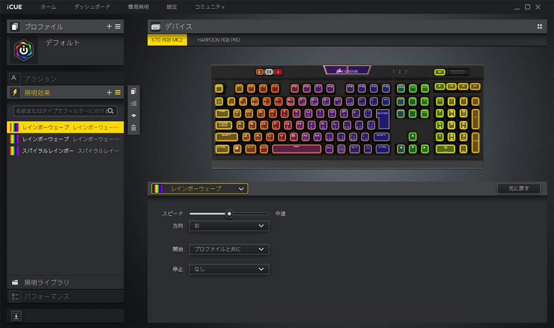Screen dimensions: 554x328
Task: Open the Settings menu
Action: pyautogui.click(x=172, y=7)
